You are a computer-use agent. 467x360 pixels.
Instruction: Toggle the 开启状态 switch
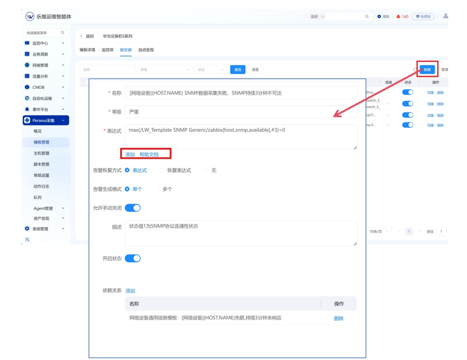pyautogui.click(x=133, y=258)
